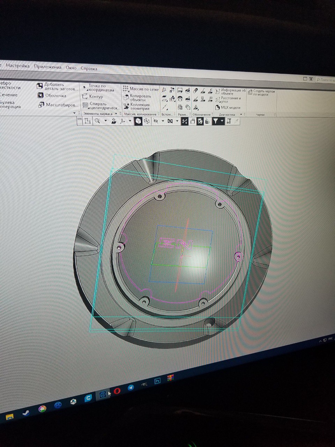Click Расстояние и угол measurement tool

(228, 100)
